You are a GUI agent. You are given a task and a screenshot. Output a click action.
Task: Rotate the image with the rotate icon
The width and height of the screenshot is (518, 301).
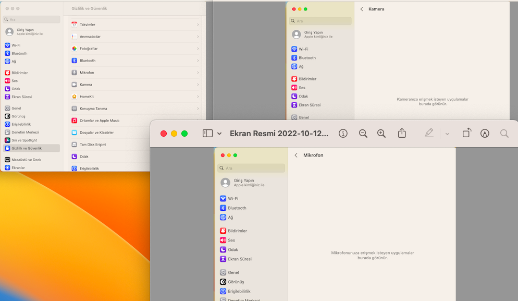click(x=466, y=134)
